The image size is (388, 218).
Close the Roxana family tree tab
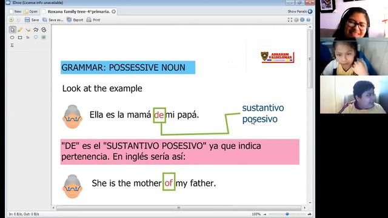click(x=113, y=12)
